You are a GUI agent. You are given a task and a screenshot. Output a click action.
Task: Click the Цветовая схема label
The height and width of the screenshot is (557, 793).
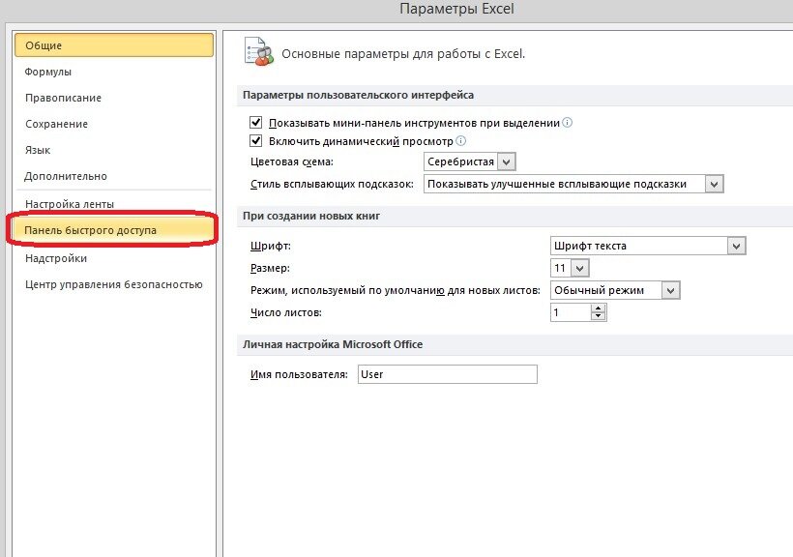[292, 161]
